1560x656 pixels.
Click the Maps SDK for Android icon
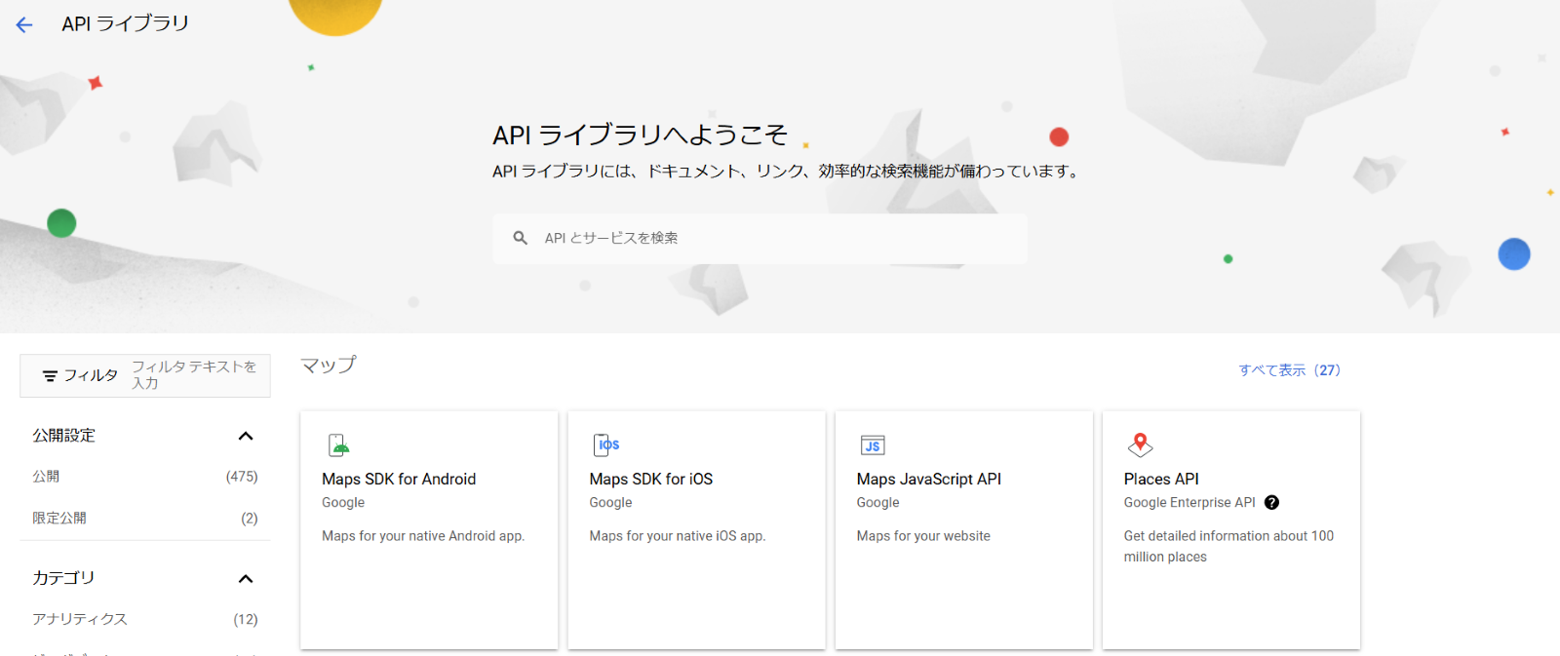[x=338, y=445]
